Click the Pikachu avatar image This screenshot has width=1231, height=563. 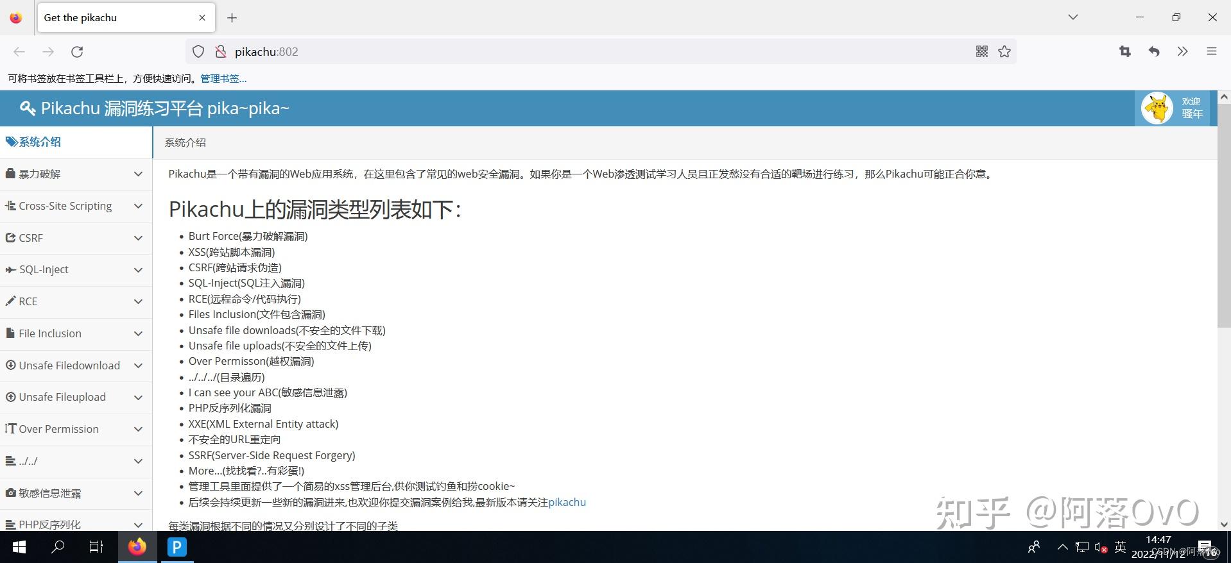[1157, 108]
